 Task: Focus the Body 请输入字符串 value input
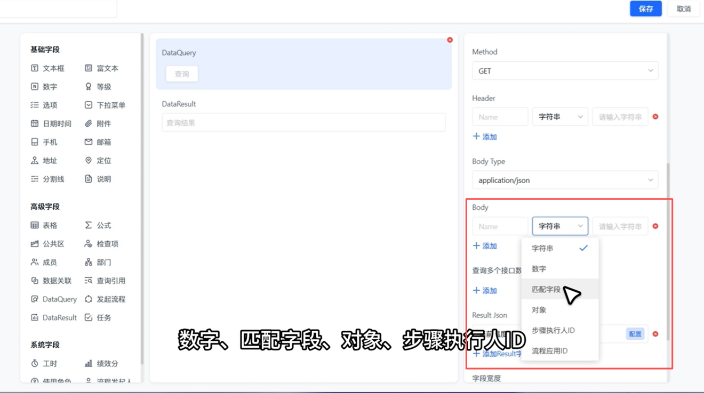click(x=620, y=226)
